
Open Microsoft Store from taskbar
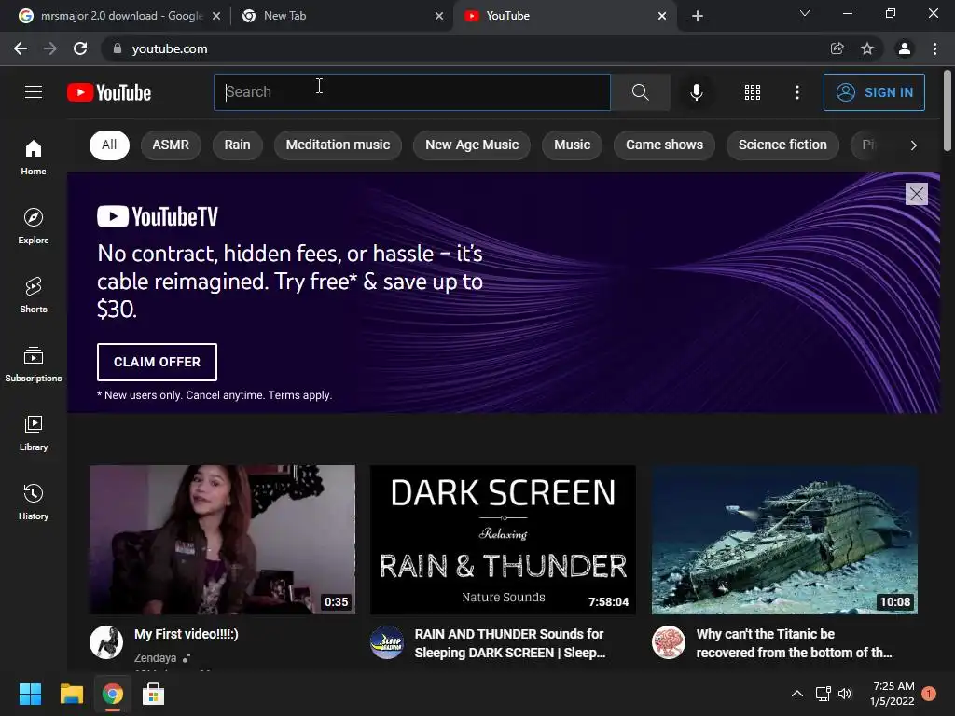tap(153, 694)
